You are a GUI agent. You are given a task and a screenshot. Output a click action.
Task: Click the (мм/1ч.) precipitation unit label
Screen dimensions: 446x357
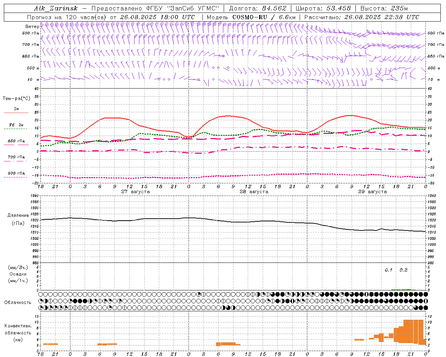[x=18, y=281]
